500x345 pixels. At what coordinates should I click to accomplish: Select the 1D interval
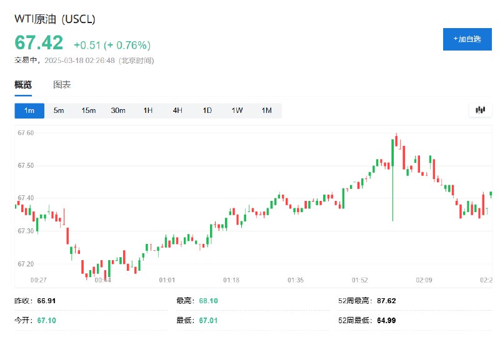207,110
